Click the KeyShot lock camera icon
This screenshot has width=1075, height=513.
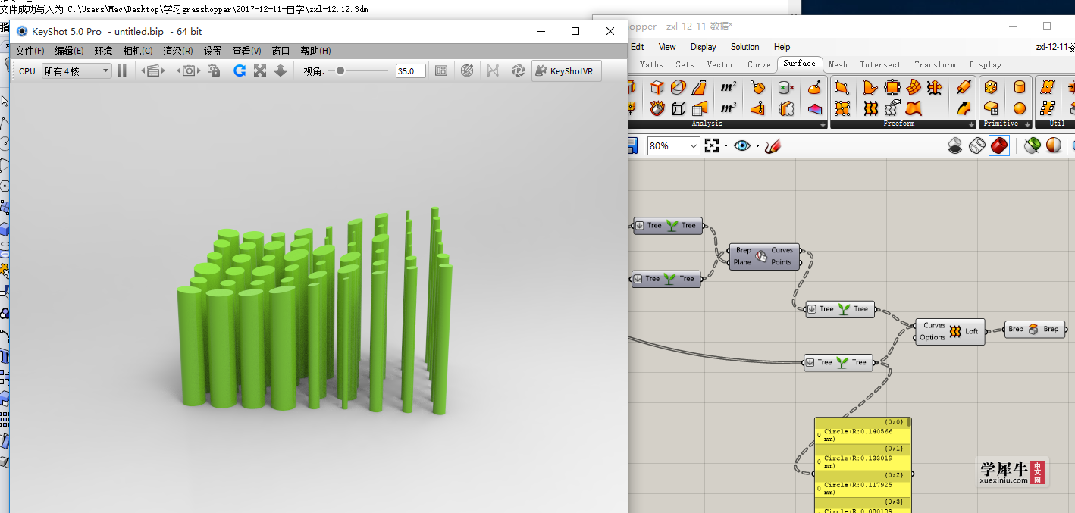click(214, 70)
